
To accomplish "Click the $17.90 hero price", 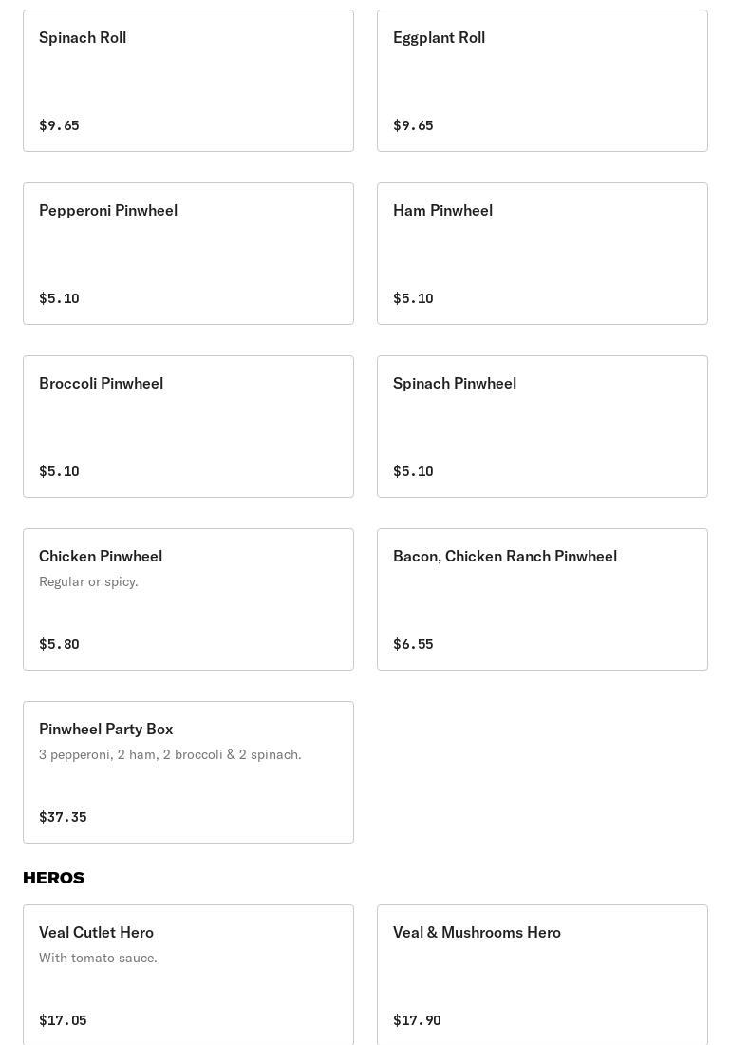I will [x=417, y=1020].
